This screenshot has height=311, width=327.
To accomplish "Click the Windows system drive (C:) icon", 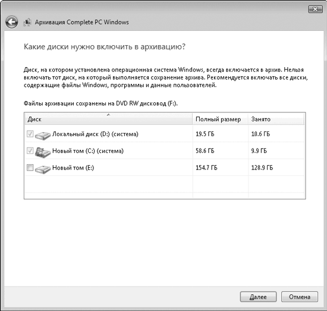I will 43,152.
